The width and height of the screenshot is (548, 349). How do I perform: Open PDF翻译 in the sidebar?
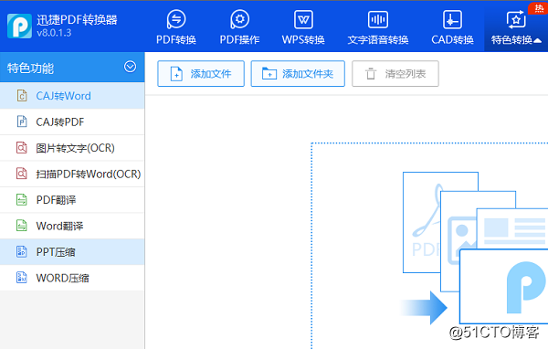[72, 200]
